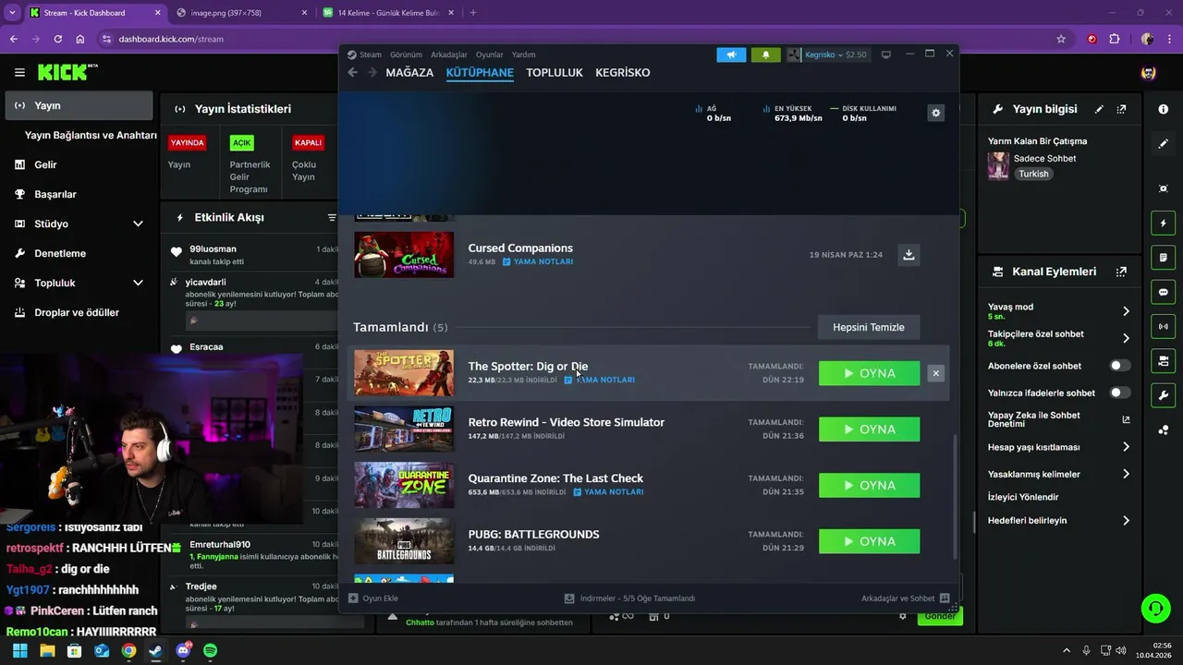Open the Görünüm menu
Screen dimensions: 1183x665
(406, 54)
